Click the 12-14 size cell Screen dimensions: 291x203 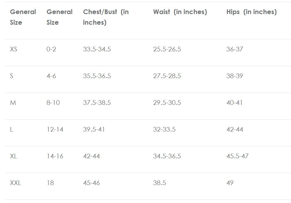(55, 130)
